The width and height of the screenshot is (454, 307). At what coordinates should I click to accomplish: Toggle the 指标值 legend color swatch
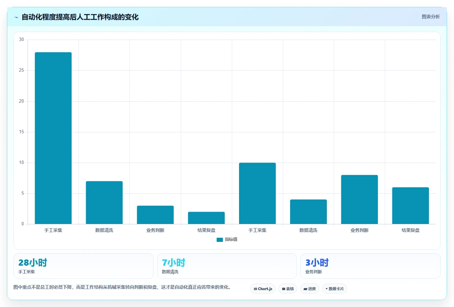point(220,239)
